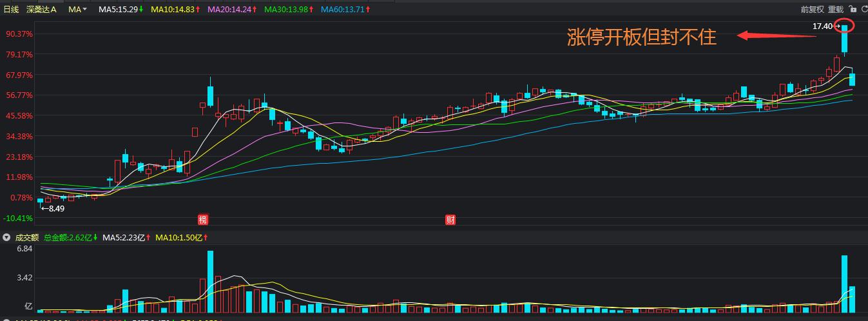The image size is (868, 321).
Task: Click the 34.38% axis label
Action: click(19, 137)
